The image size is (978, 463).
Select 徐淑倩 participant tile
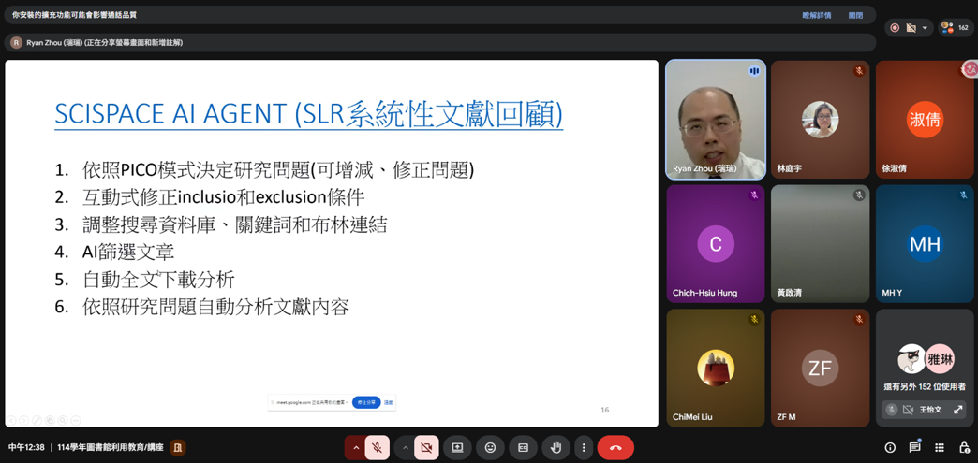pos(925,120)
